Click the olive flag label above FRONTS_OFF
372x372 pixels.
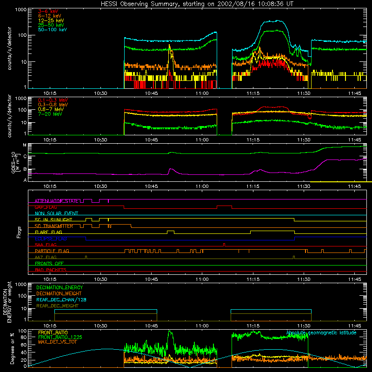(46, 258)
